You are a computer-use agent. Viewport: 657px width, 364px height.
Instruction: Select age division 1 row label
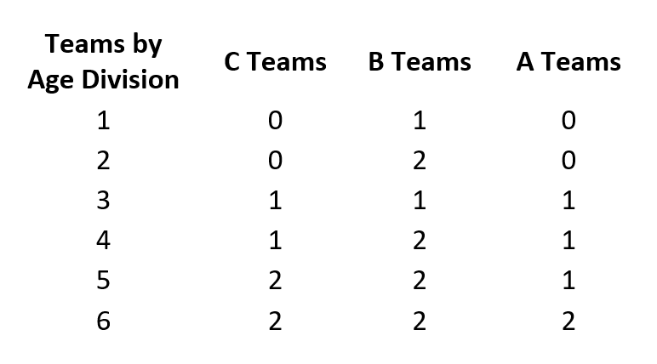click(103, 121)
